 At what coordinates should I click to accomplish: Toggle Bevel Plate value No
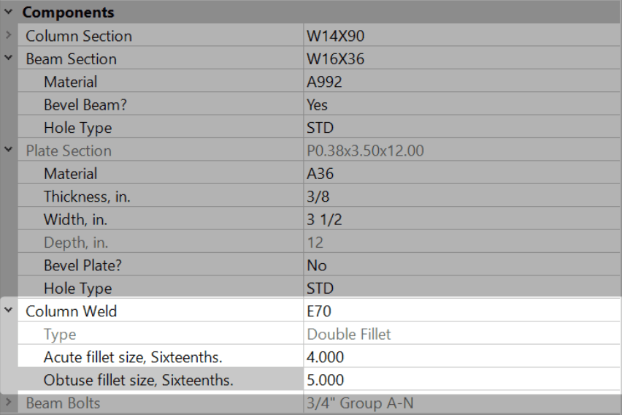click(x=461, y=265)
